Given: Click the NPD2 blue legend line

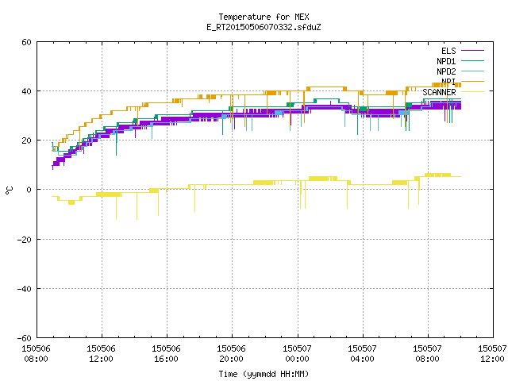Looking at the screenshot, I should click(472, 71).
